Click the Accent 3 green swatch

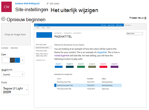coord(81,67)
